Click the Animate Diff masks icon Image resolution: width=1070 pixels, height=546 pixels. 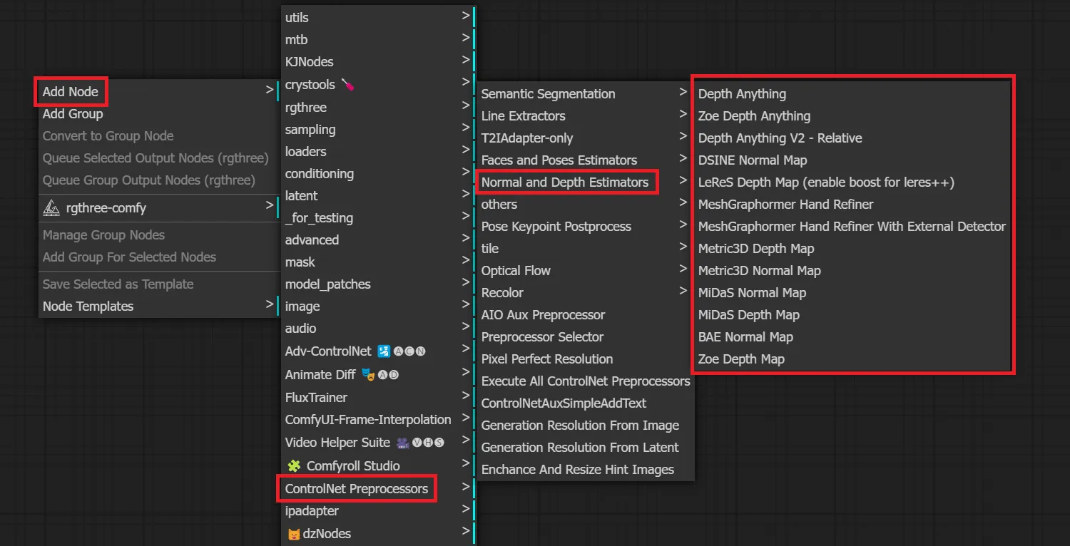pos(368,374)
